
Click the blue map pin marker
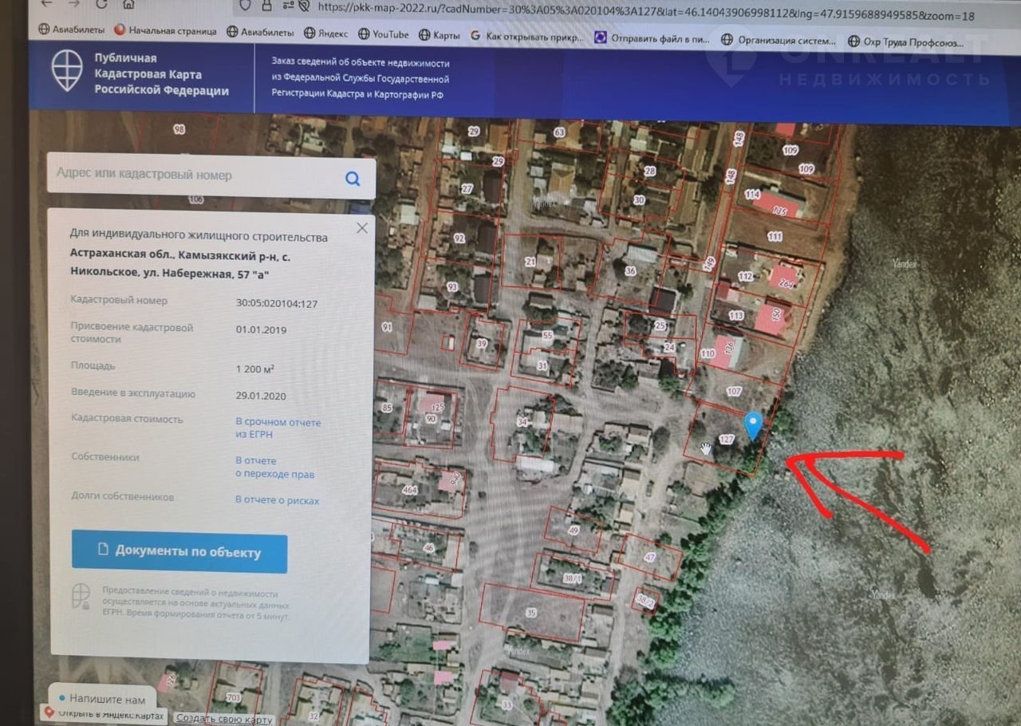tap(753, 425)
